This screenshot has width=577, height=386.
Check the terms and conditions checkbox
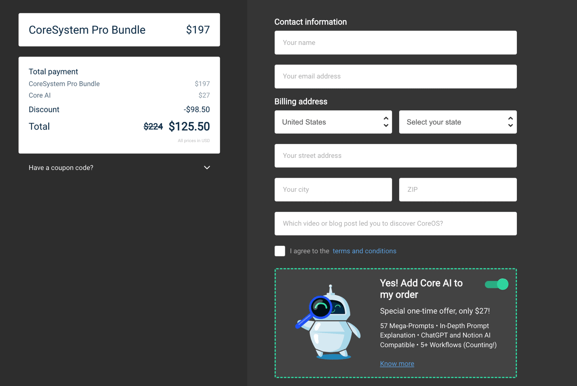pos(280,251)
